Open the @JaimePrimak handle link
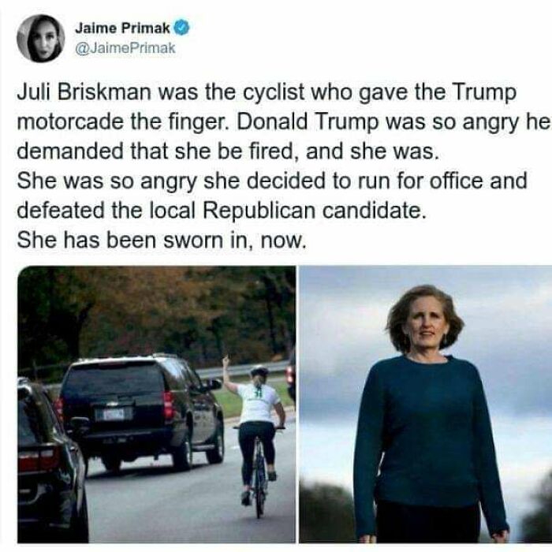The image size is (552, 552). [x=125, y=48]
